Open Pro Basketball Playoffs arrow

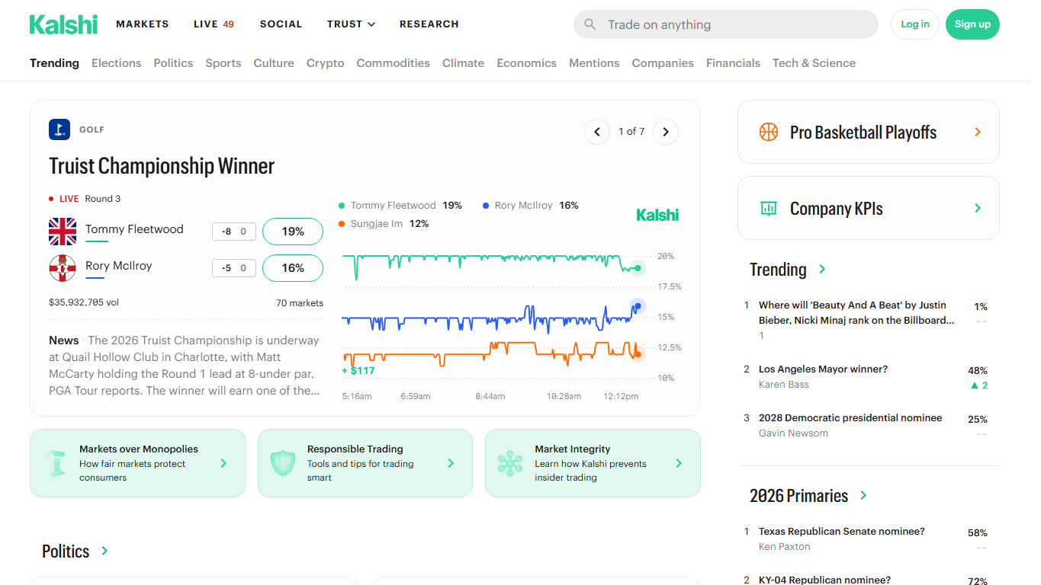[x=978, y=132]
